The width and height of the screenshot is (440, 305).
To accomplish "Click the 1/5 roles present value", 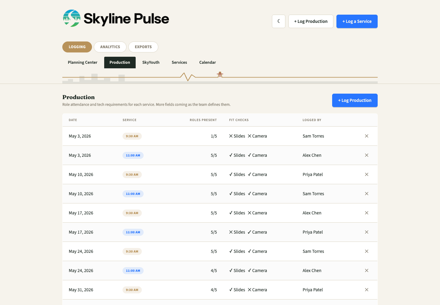I will pyautogui.click(x=214, y=136).
